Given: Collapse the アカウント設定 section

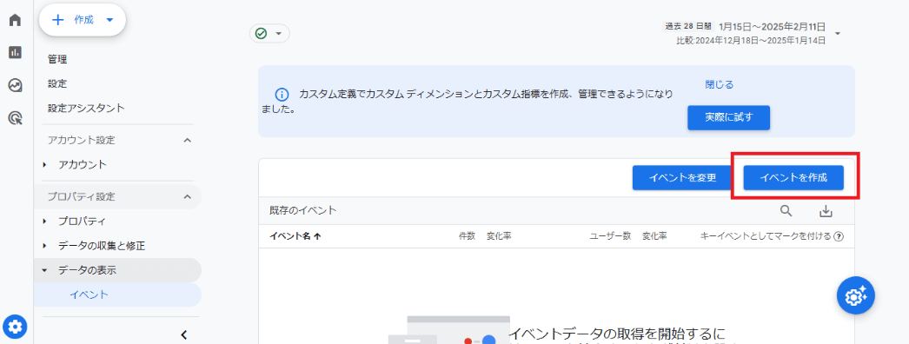Looking at the screenshot, I should tap(187, 140).
